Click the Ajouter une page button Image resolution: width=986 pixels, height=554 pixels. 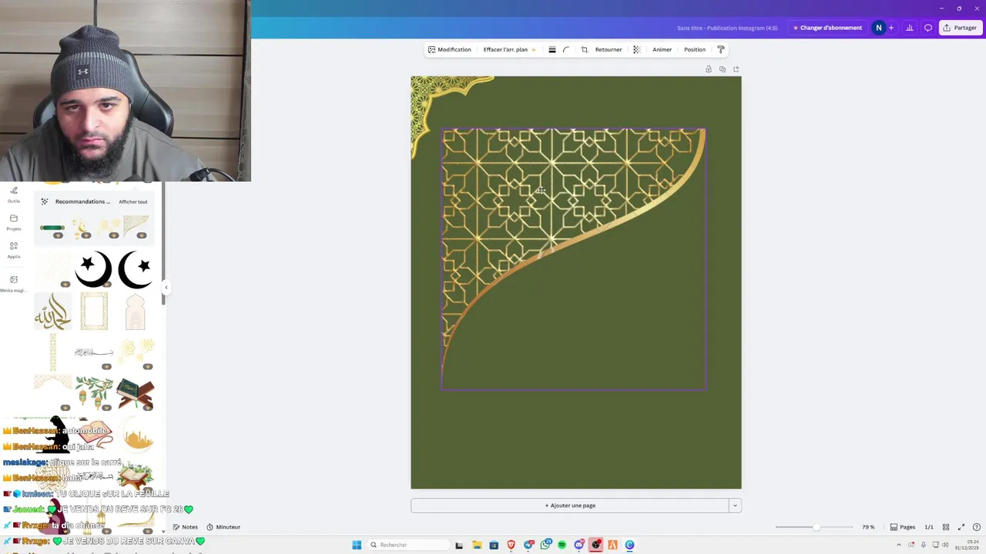(x=570, y=506)
